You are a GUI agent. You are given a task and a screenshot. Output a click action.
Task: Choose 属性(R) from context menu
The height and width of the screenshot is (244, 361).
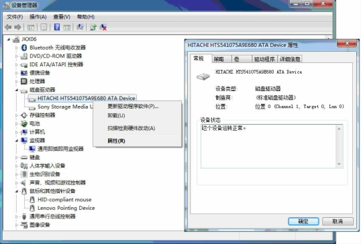(137, 141)
